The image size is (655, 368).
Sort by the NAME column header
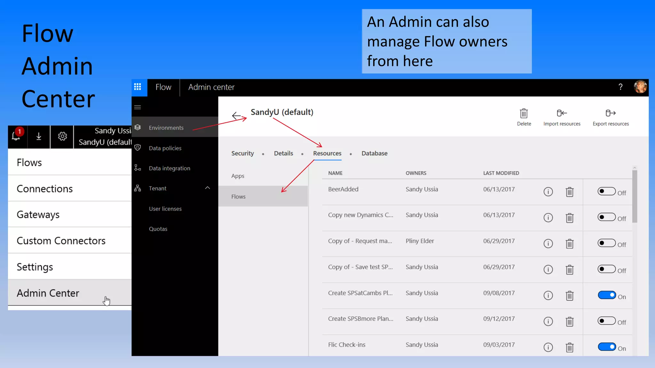point(335,173)
